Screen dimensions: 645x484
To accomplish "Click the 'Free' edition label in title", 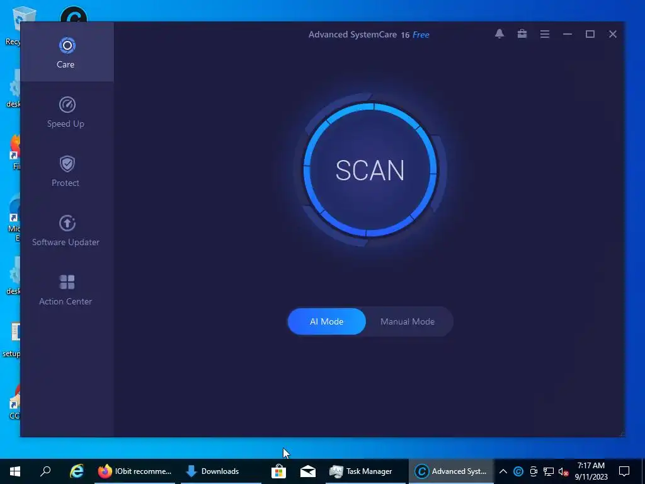I will [421, 35].
